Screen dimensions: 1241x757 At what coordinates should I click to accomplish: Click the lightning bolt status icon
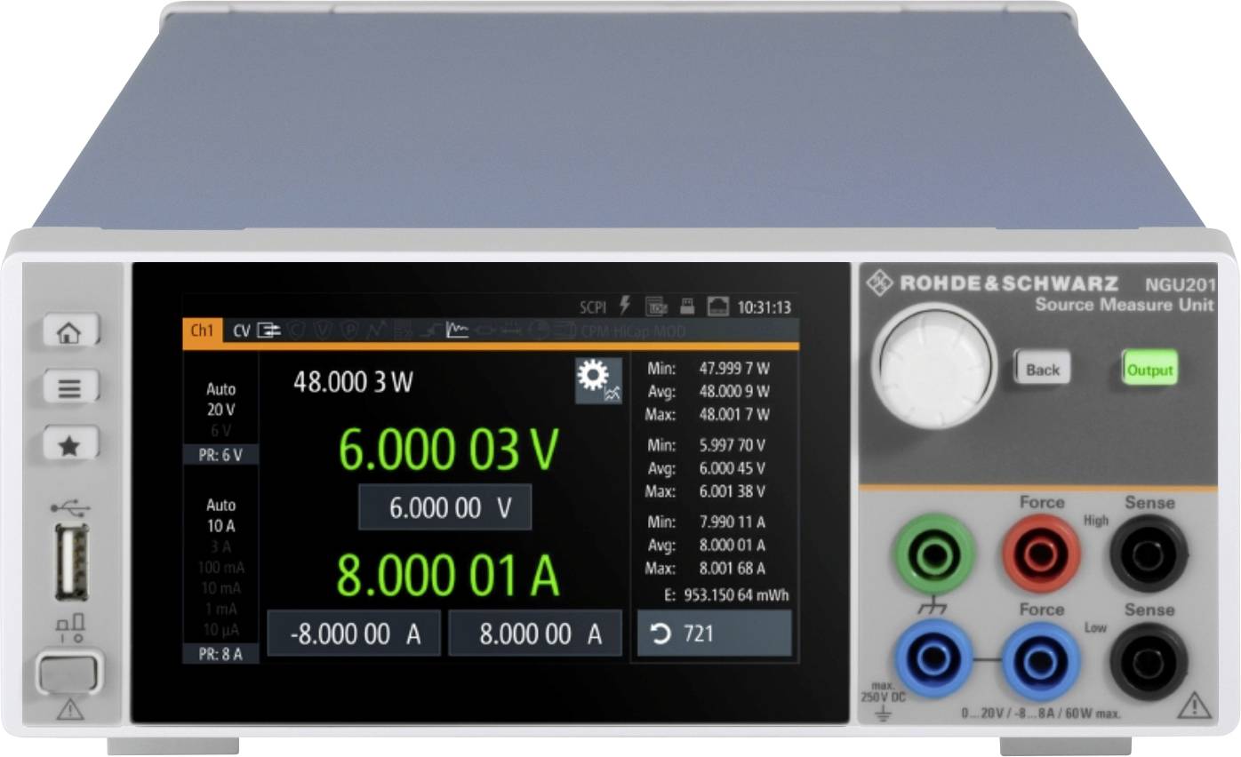[624, 305]
